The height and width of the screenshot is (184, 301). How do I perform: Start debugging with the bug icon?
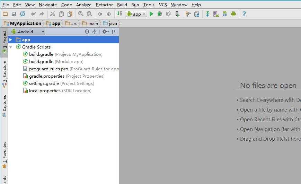160,14
